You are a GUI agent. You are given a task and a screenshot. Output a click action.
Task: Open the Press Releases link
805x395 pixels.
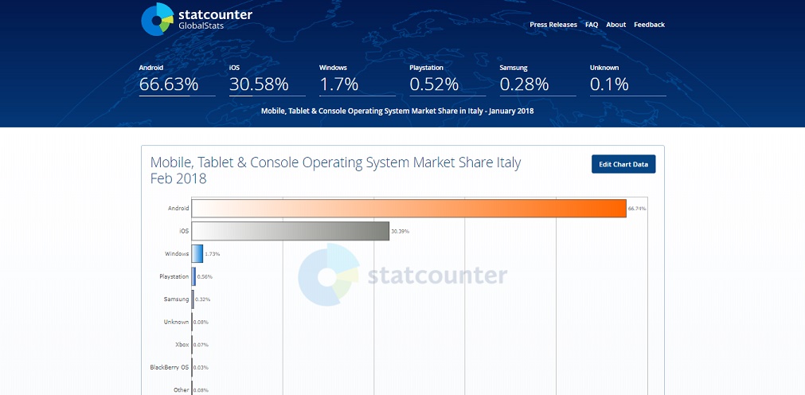coord(553,25)
